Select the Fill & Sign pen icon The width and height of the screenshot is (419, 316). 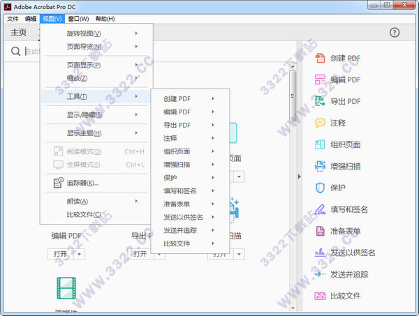coord(320,209)
